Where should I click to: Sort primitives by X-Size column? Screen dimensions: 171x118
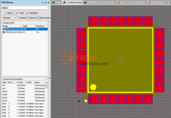coord(21,82)
